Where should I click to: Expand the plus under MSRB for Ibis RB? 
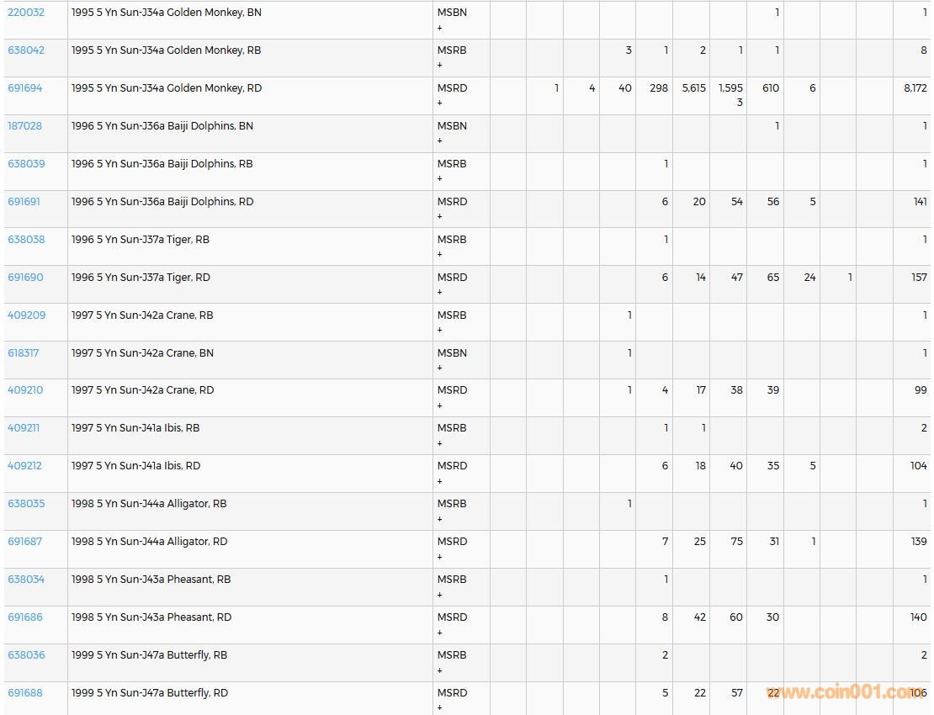point(439,443)
